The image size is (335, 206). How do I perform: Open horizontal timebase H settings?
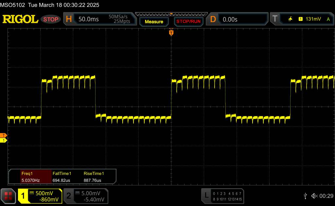tap(69, 19)
